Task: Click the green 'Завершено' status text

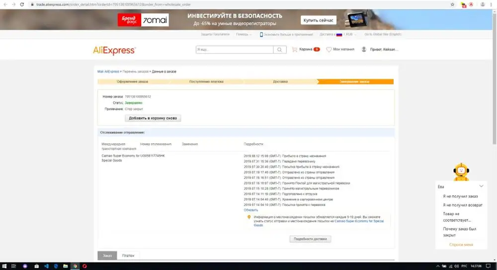Action: click(x=133, y=103)
